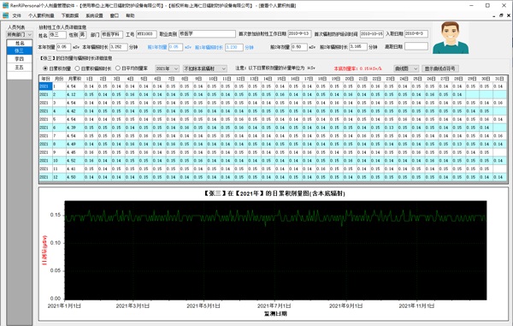513x326 pixels.
Task: Restore the inner child window
Action: [502, 15]
